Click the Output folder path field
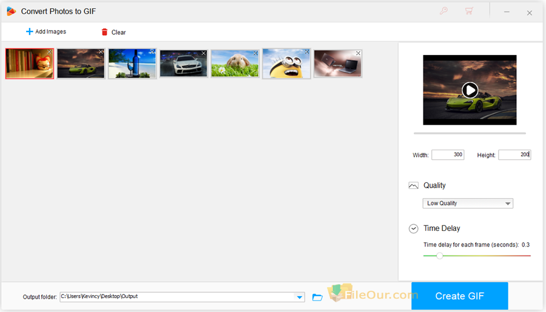The width and height of the screenshot is (546, 312). click(x=177, y=297)
